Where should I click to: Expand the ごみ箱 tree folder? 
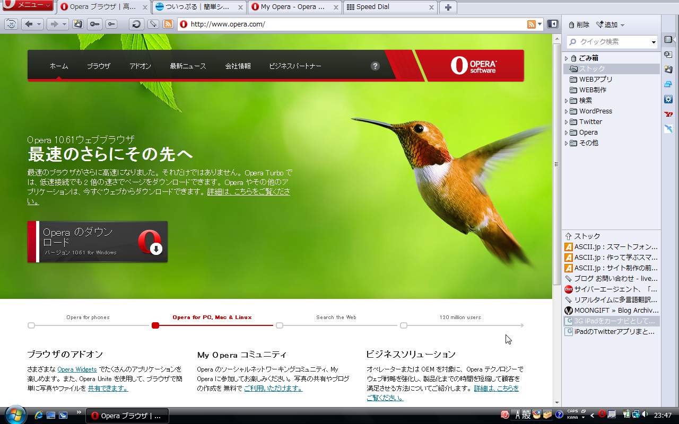pos(566,58)
